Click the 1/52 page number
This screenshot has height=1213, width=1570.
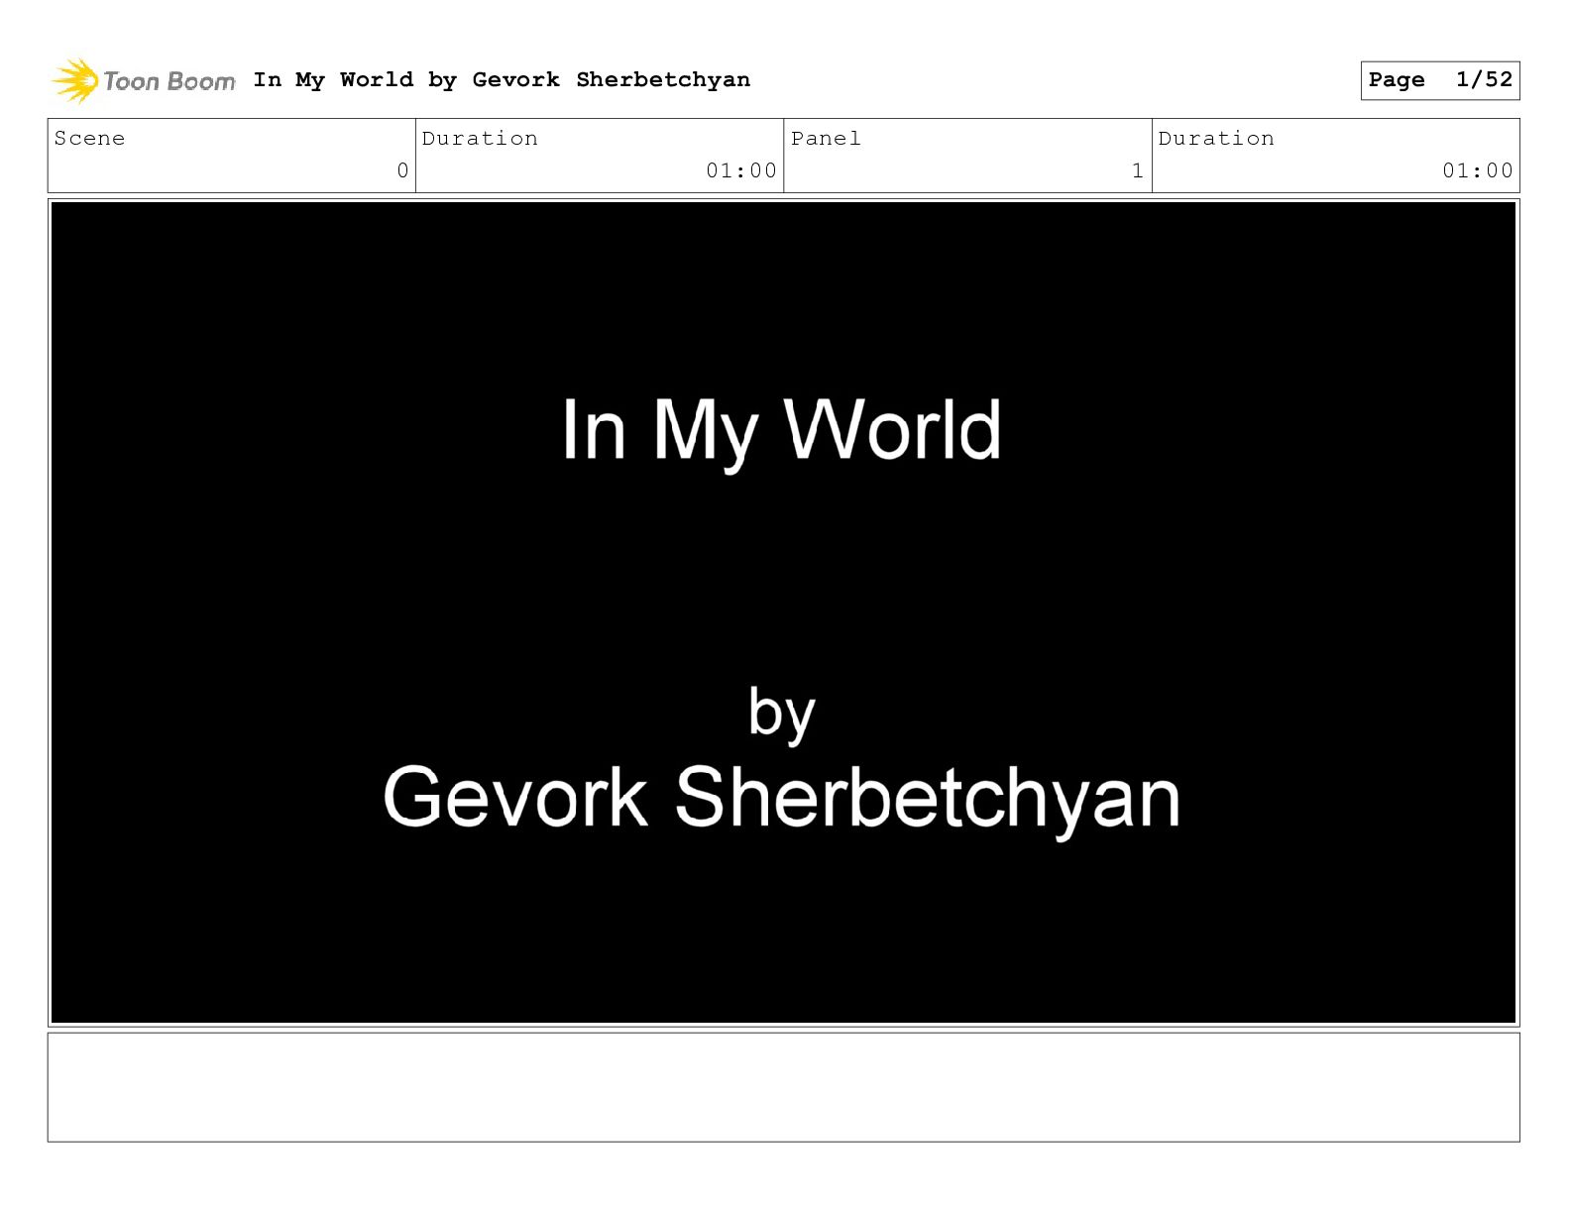click(x=1484, y=80)
